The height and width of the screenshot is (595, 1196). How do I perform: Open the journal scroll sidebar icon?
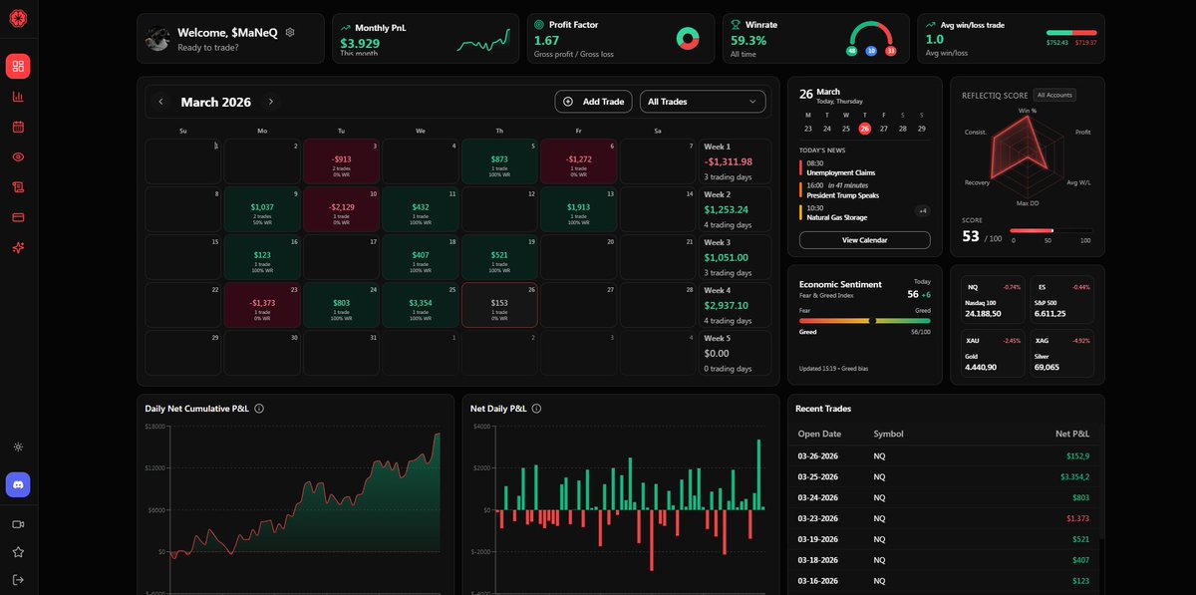[18, 187]
